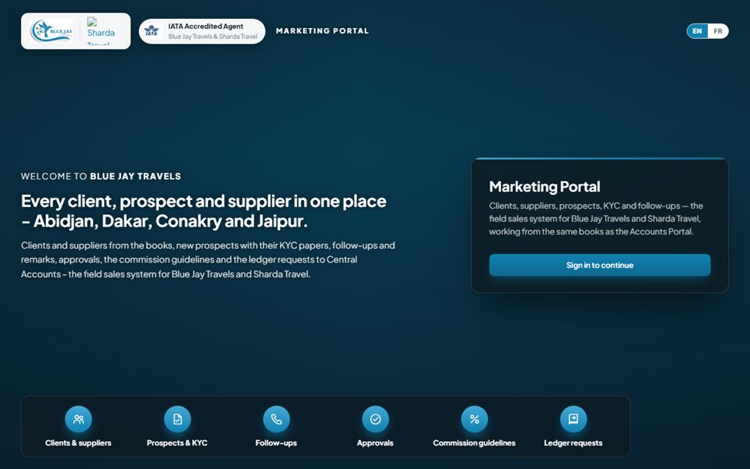Click the Approvals checkmark icon
750x469 pixels.
coord(376,419)
